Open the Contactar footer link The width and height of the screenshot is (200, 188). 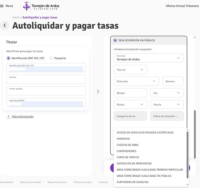[103, 182]
